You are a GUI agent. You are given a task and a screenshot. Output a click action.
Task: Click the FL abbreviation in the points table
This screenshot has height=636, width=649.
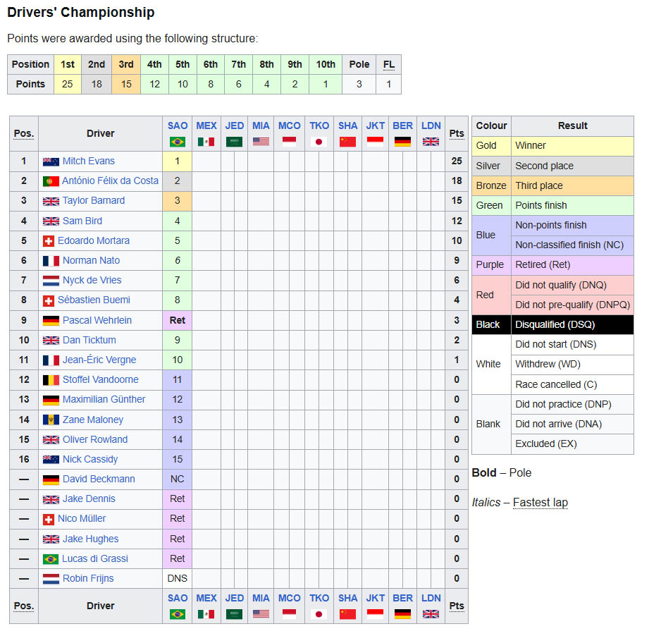(x=389, y=65)
